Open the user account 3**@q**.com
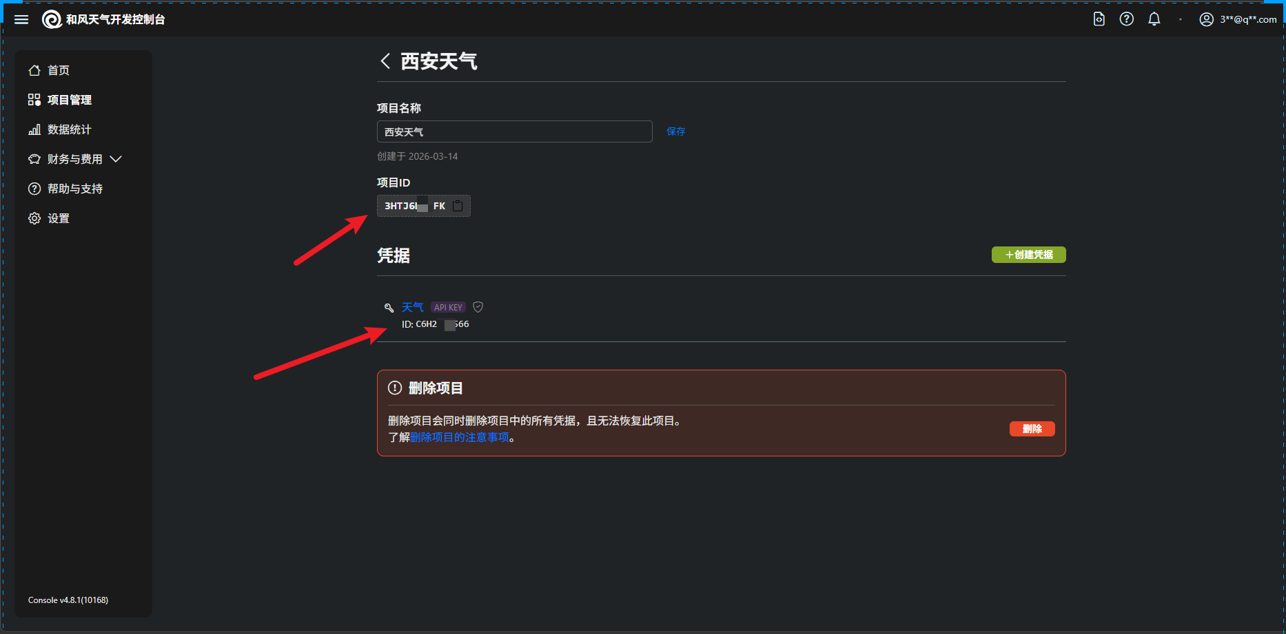1286x634 pixels. click(1238, 19)
